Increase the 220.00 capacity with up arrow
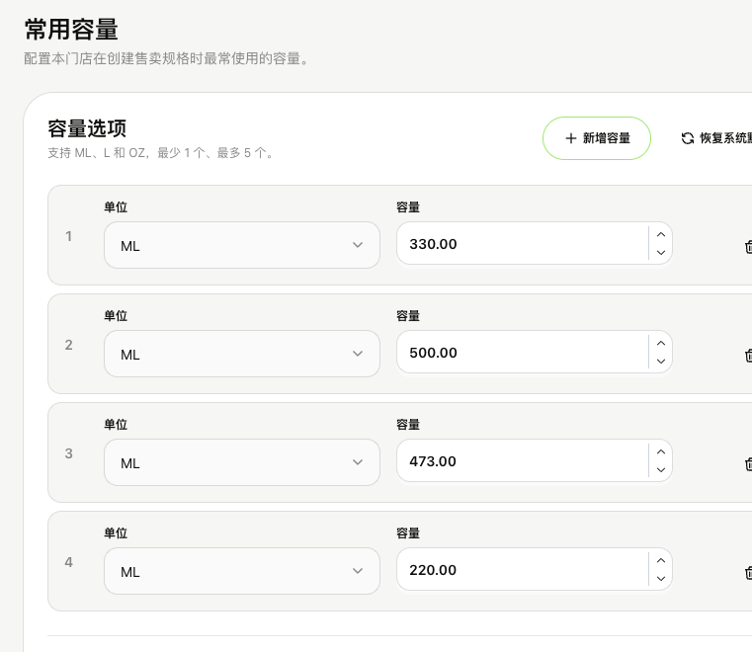This screenshot has height=652, width=752. [x=661, y=560]
